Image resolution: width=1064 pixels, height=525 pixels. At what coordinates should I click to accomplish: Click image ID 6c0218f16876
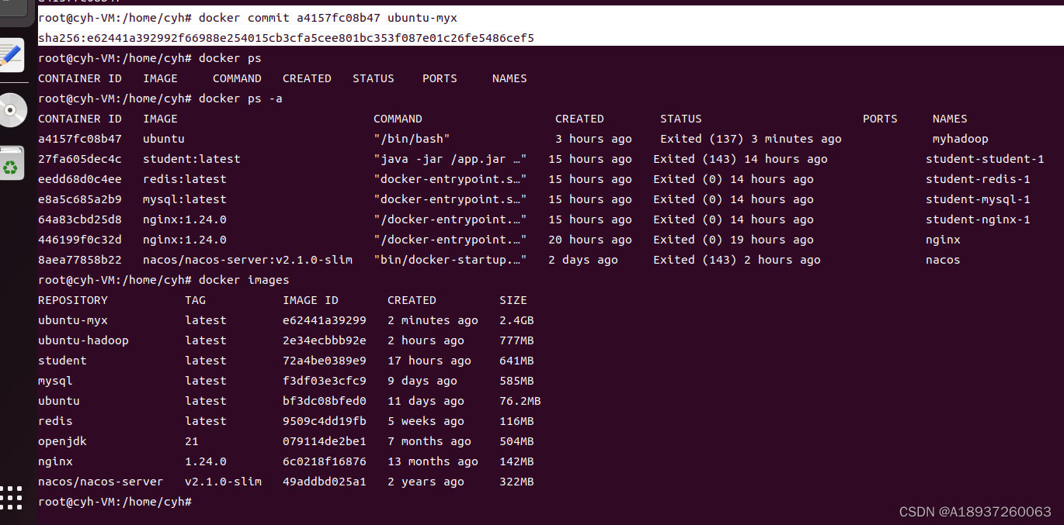point(325,461)
